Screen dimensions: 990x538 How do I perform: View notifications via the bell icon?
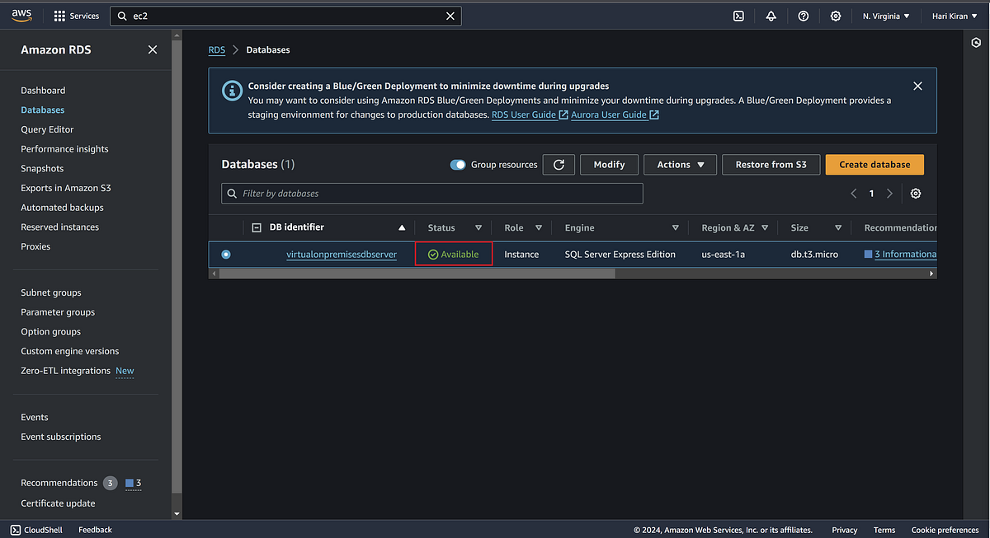click(771, 15)
